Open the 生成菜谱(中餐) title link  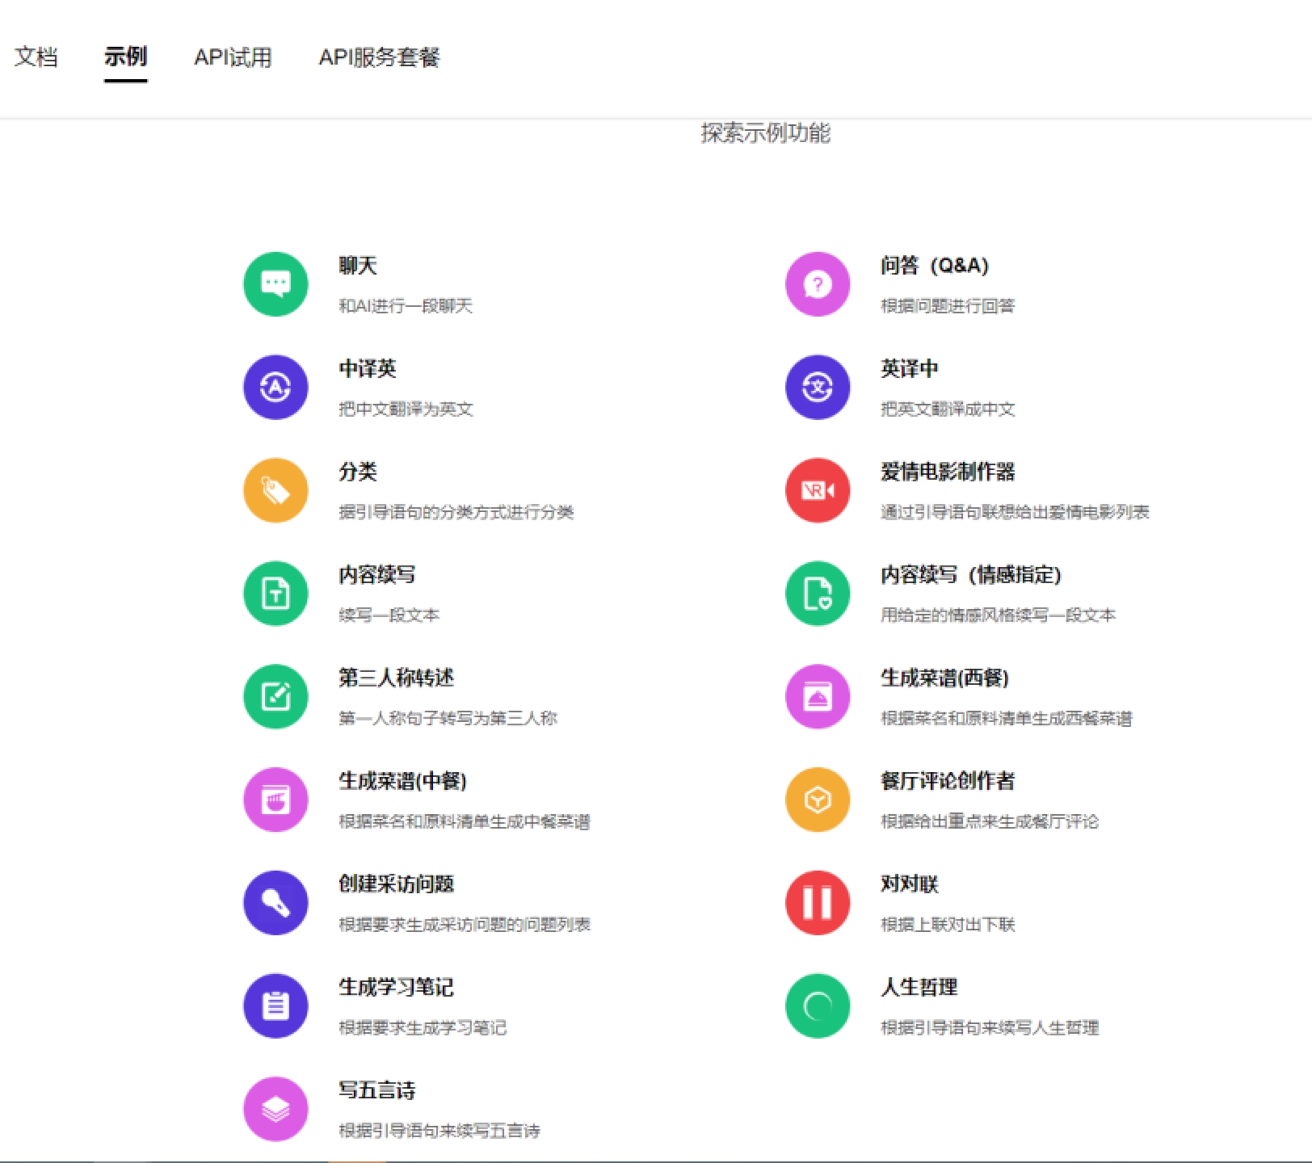pyautogui.click(x=403, y=781)
